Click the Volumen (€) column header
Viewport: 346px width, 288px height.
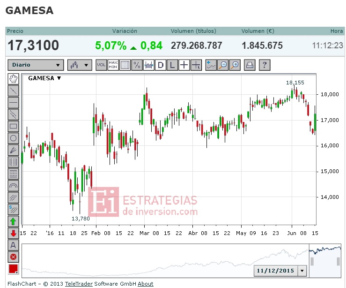[258, 31]
